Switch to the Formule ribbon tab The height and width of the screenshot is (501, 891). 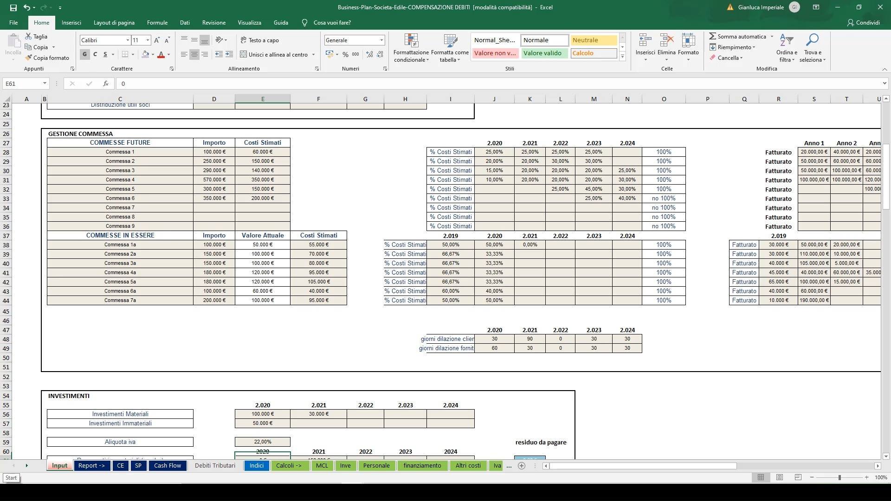[157, 23]
